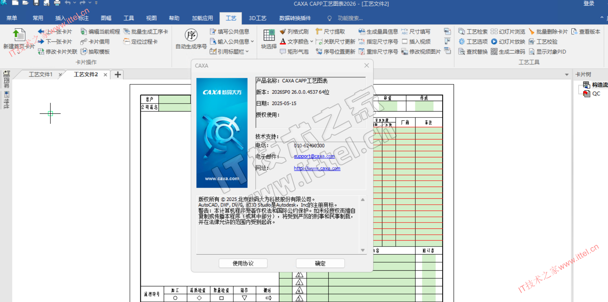Click the 功能搜索 search field
The image size is (608, 302).
tap(350, 18)
